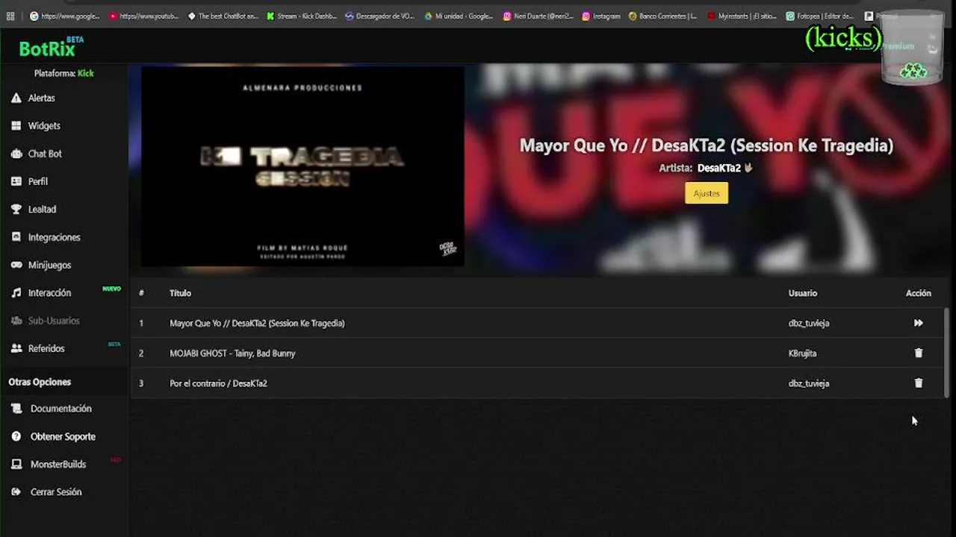956x537 pixels.
Task: Click the Acción column header
Action: (919, 293)
